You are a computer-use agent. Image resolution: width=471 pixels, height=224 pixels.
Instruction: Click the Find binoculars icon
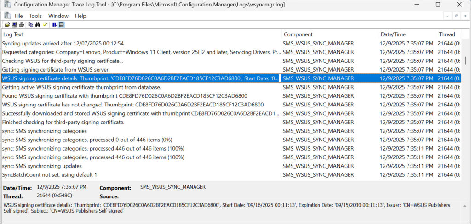(x=38, y=25)
